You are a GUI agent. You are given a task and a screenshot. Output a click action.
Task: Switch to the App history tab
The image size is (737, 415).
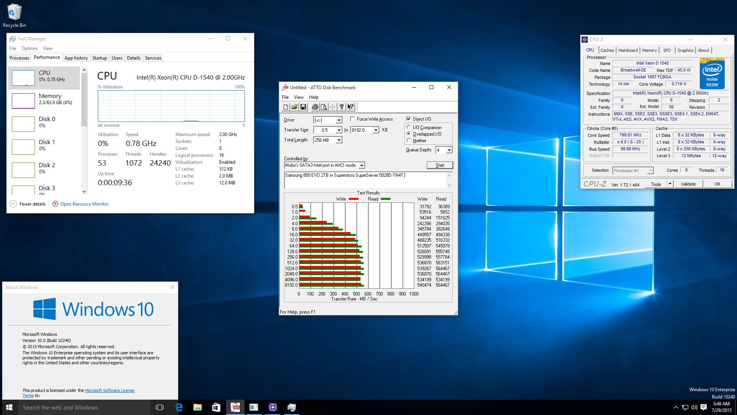[x=76, y=58]
